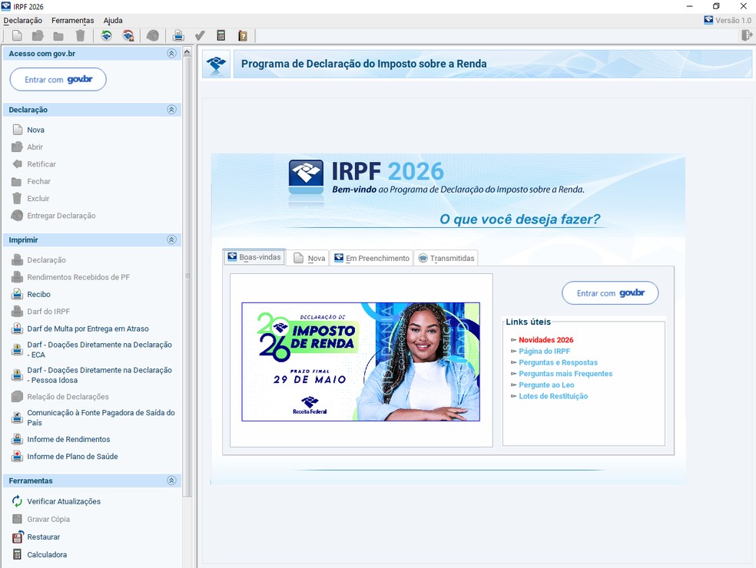Click sidebar Entrar com gov.br button
This screenshot has width=756, height=568.
point(58,80)
